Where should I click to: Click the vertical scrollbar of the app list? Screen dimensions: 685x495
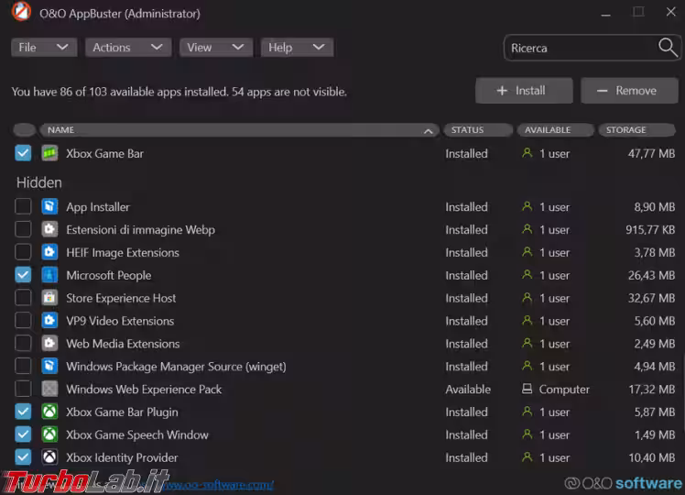click(x=683, y=393)
